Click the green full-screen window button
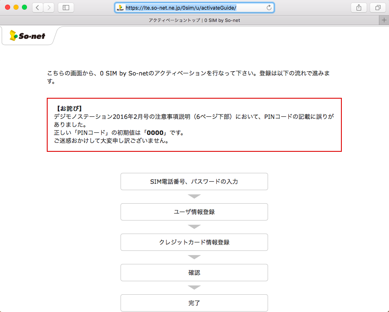The image size is (389, 312). 24,8
